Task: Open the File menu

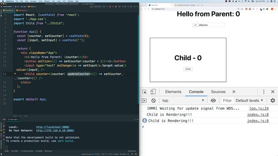Action: [x=17, y=1]
